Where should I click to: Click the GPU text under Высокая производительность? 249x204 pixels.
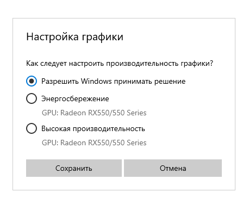94,143
